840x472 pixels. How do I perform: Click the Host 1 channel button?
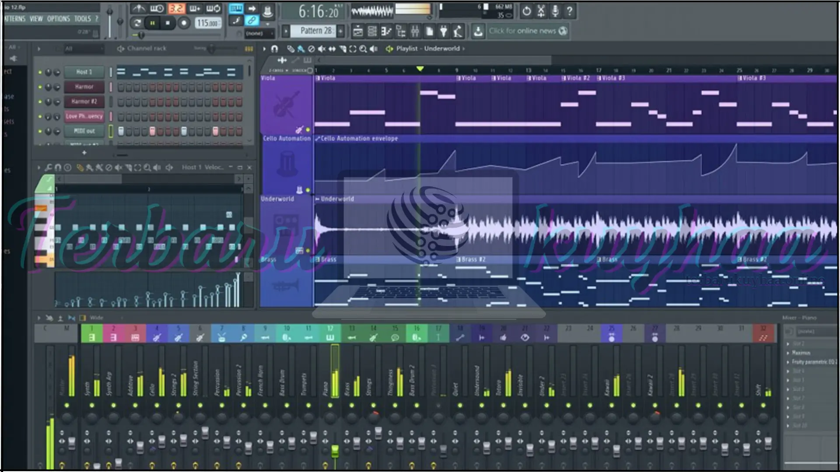tap(84, 72)
